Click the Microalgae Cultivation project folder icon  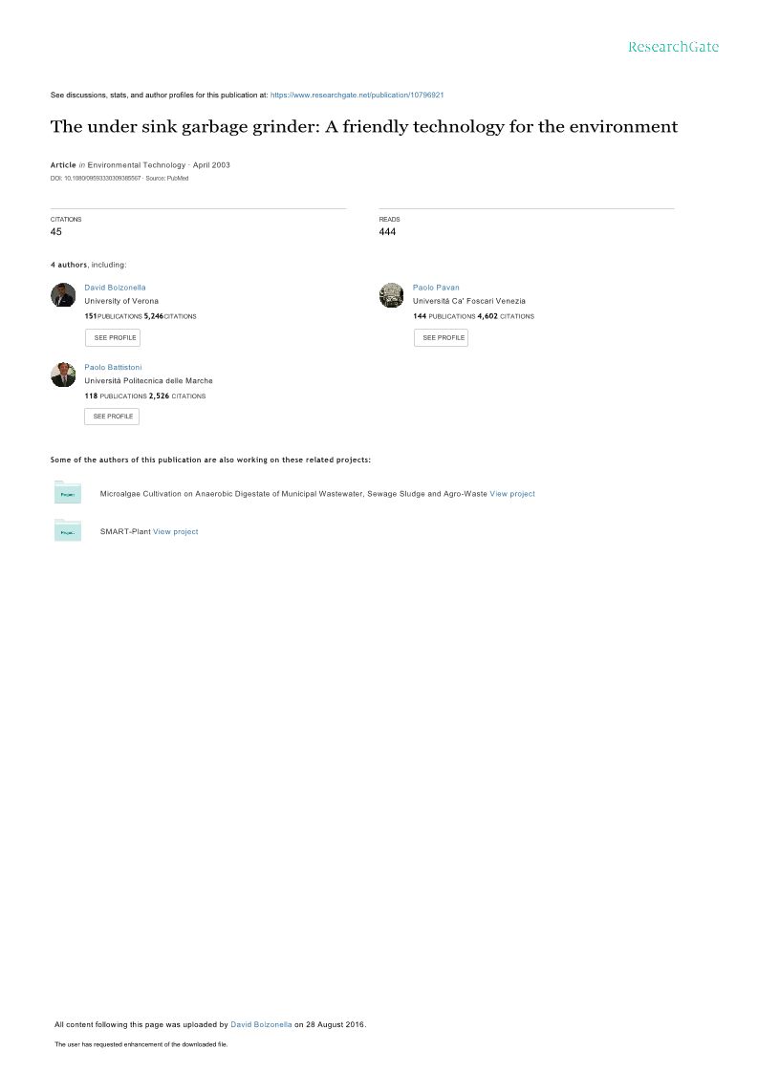[67, 492]
